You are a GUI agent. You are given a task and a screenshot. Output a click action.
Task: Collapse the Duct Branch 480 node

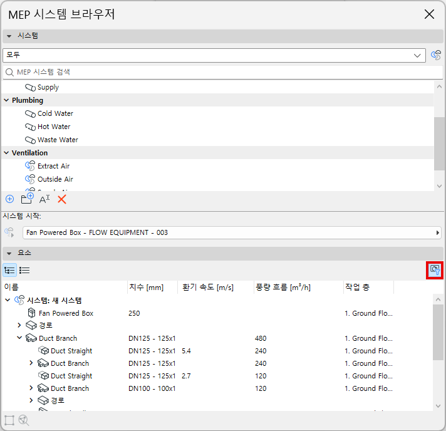tap(19, 338)
